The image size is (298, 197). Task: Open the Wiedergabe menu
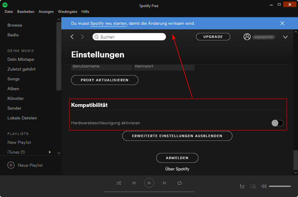68,12
